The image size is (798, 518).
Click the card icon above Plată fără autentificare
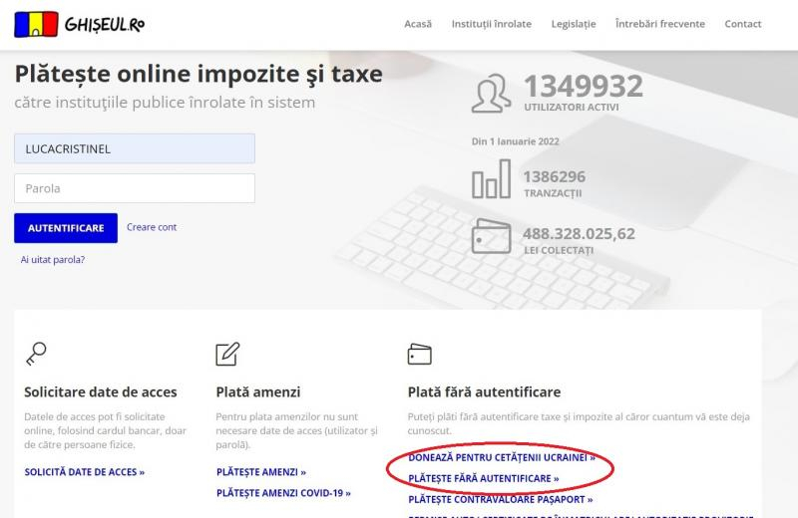pyautogui.click(x=419, y=354)
